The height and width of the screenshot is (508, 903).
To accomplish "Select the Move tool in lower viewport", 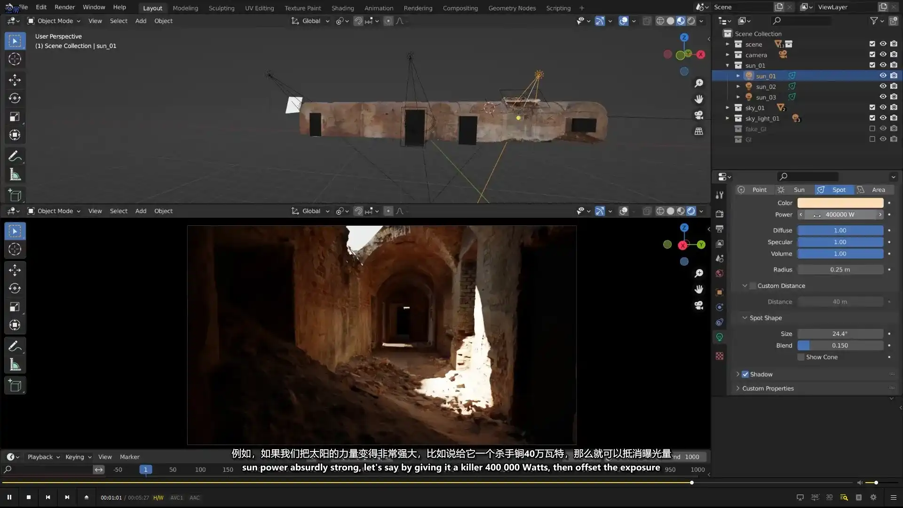I will (15, 270).
